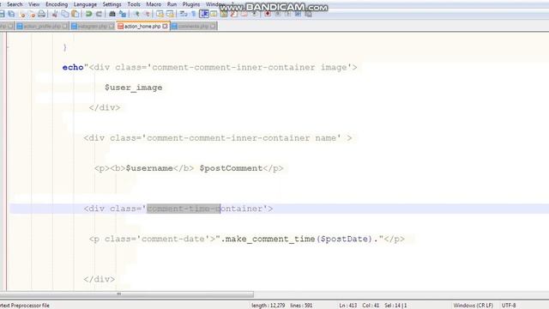Toggle Show All Characters (pilcrow) icon

tap(193, 14)
